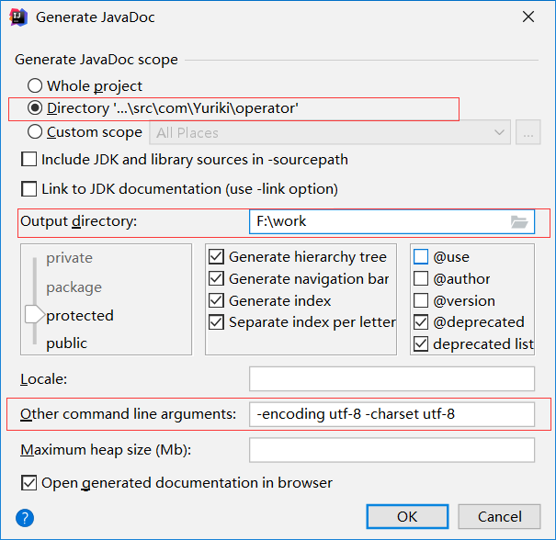The width and height of the screenshot is (556, 540).
Task: Click the OK button
Action: pyautogui.click(x=407, y=517)
